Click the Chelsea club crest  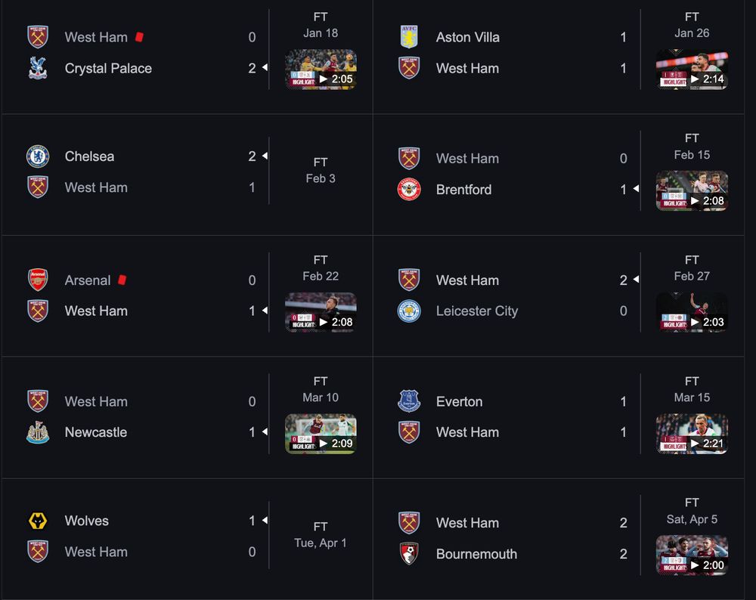38,156
